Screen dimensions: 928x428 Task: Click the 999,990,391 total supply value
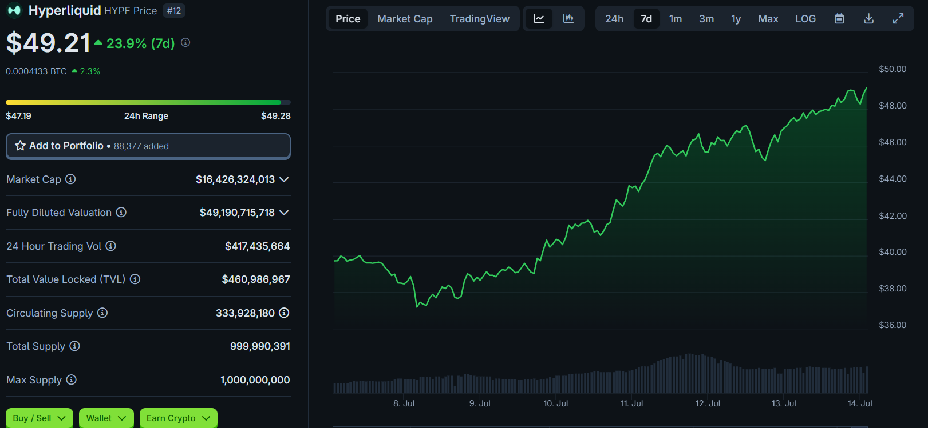(260, 346)
